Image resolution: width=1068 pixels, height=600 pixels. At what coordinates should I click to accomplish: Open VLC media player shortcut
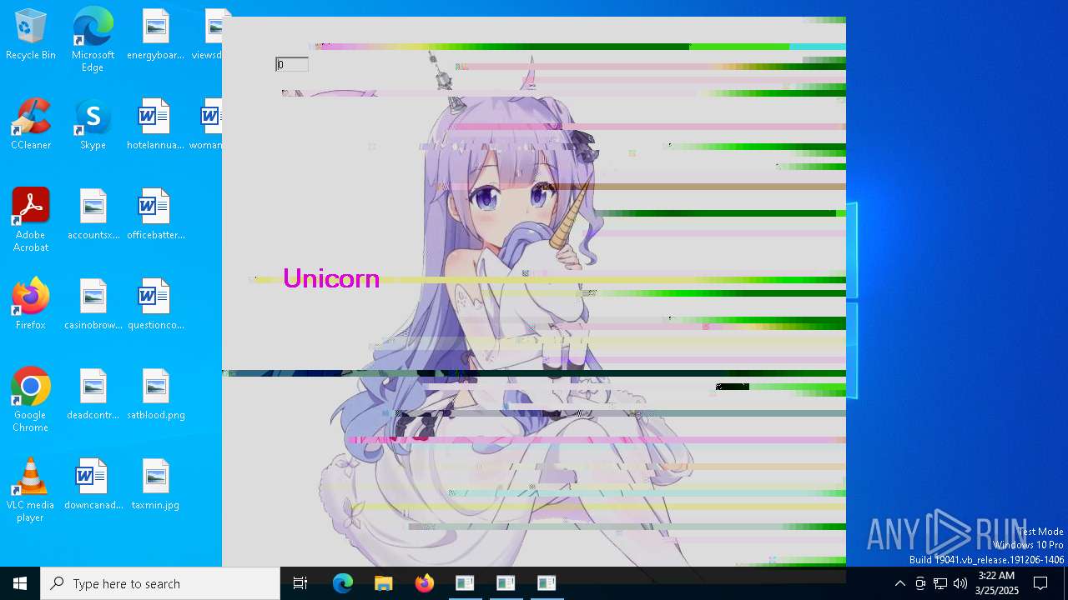coord(31,490)
